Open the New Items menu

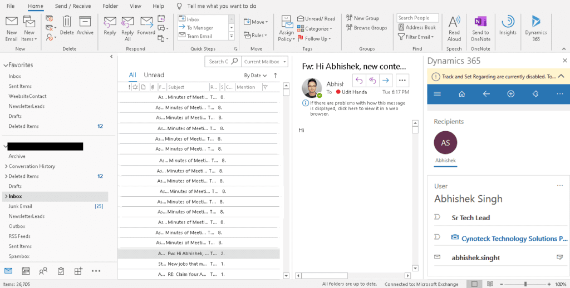[x=29, y=29]
